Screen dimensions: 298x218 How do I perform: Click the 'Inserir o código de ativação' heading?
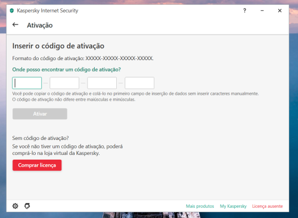click(58, 46)
